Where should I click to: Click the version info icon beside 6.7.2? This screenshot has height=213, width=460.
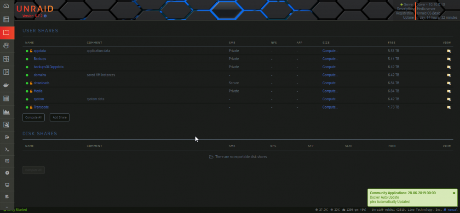(x=45, y=16)
